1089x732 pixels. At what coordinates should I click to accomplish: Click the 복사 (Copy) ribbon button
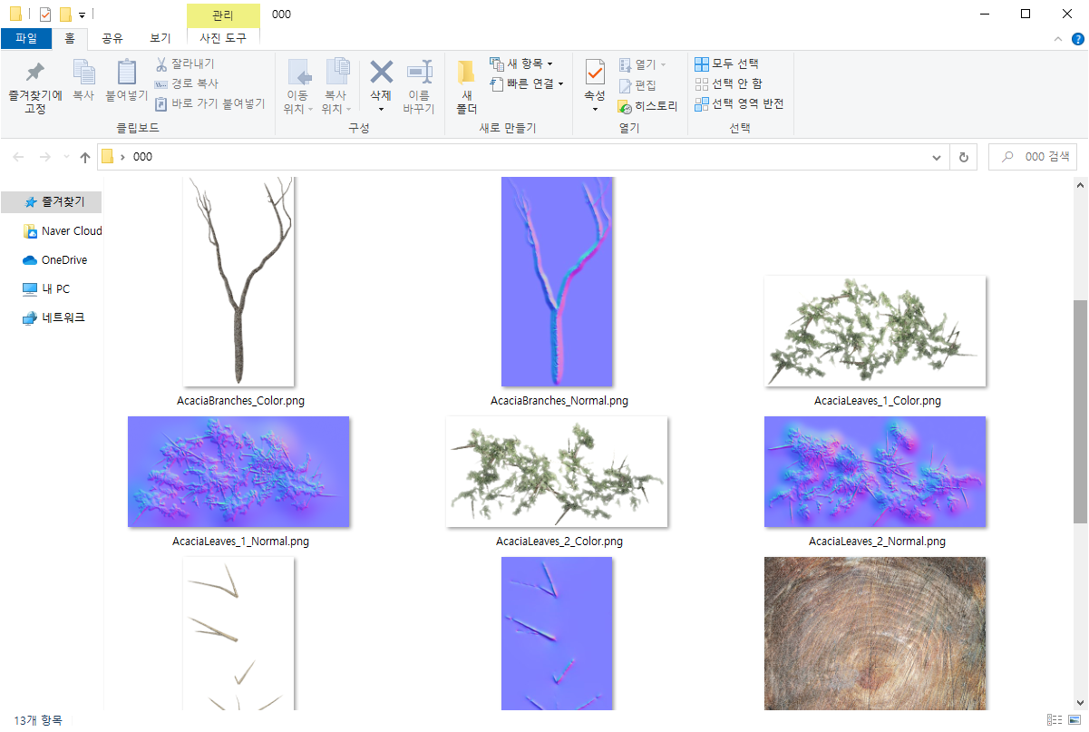[x=83, y=80]
